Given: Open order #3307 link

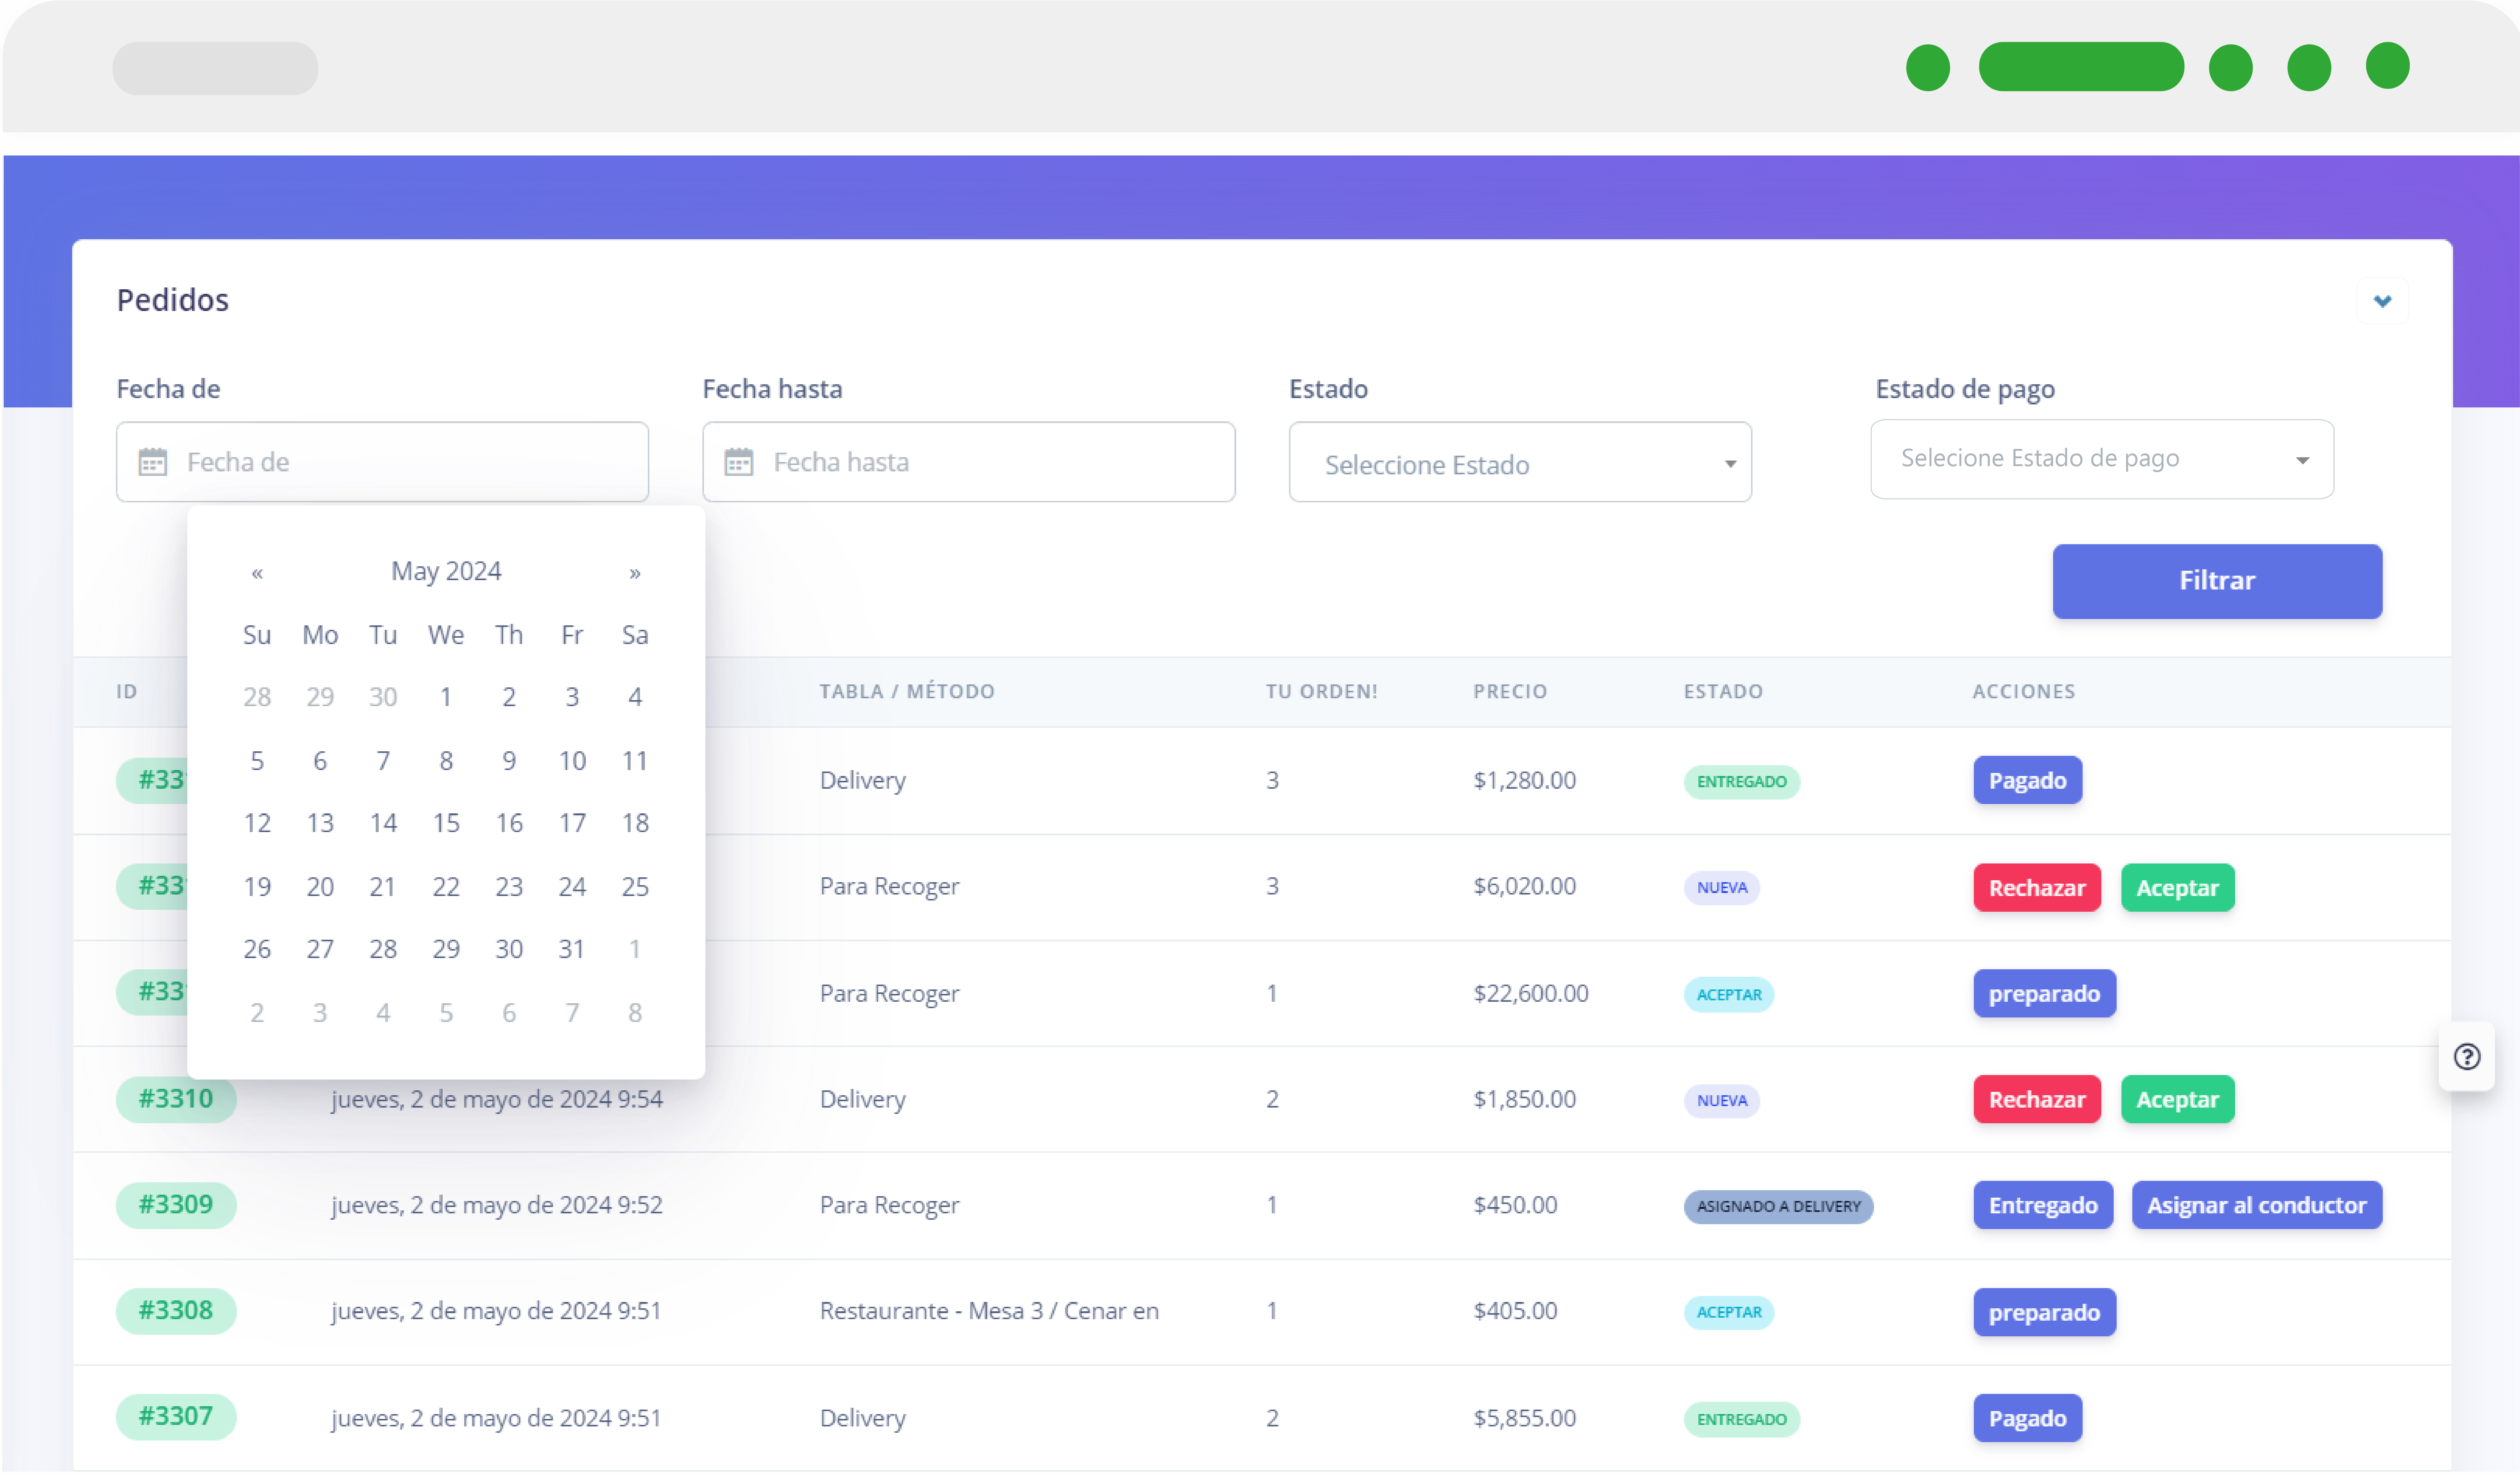Looking at the screenshot, I should [176, 1417].
